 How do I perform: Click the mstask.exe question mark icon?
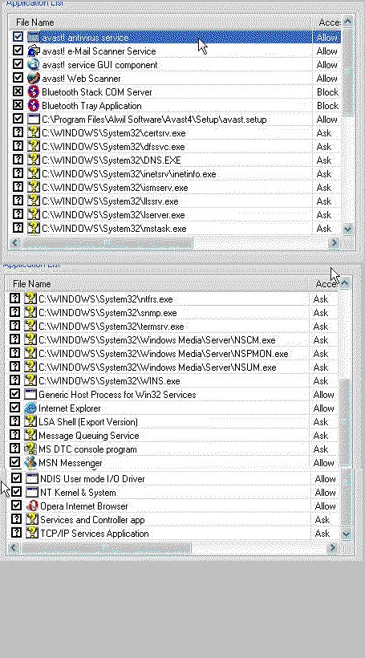tap(34, 228)
